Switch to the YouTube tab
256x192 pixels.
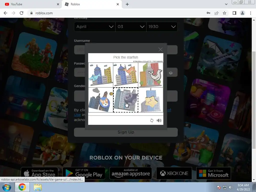(31, 4)
